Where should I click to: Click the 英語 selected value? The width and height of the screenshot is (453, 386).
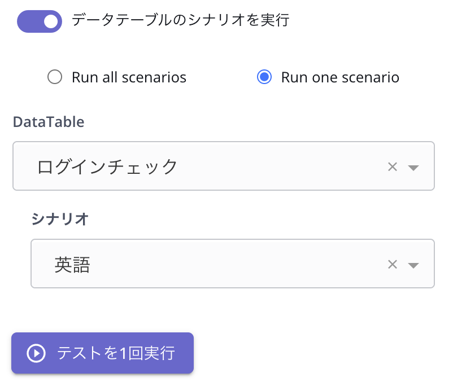tap(72, 264)
